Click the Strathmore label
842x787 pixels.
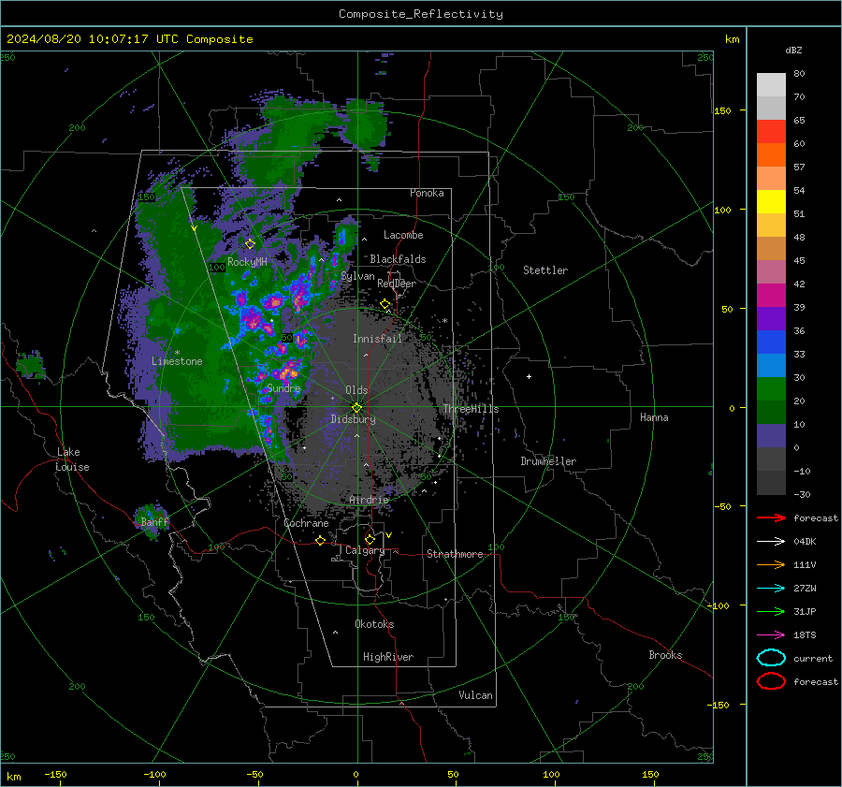click(x=455, y=554)
